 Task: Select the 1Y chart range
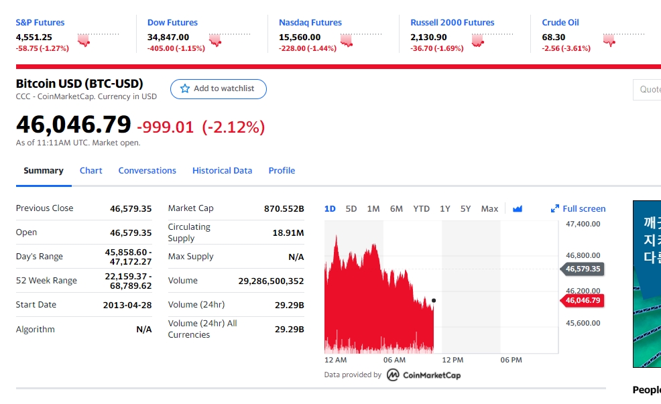click(444, 209)
